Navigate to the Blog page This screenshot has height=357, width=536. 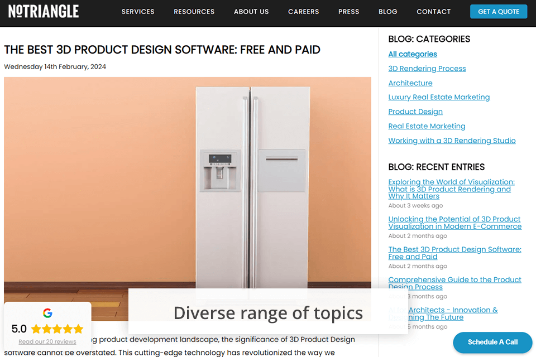387,12
